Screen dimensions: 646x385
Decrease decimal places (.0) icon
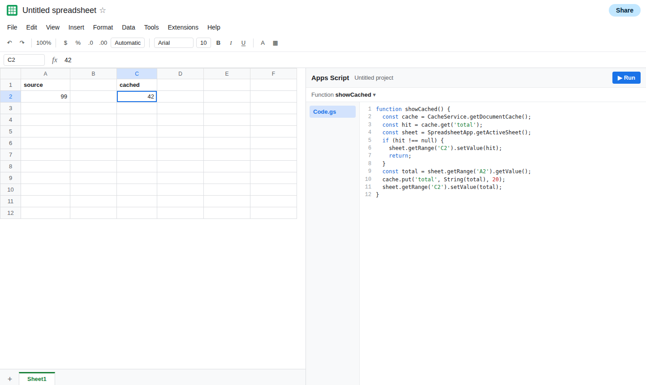pyautogui.click(x=90, y=43)
